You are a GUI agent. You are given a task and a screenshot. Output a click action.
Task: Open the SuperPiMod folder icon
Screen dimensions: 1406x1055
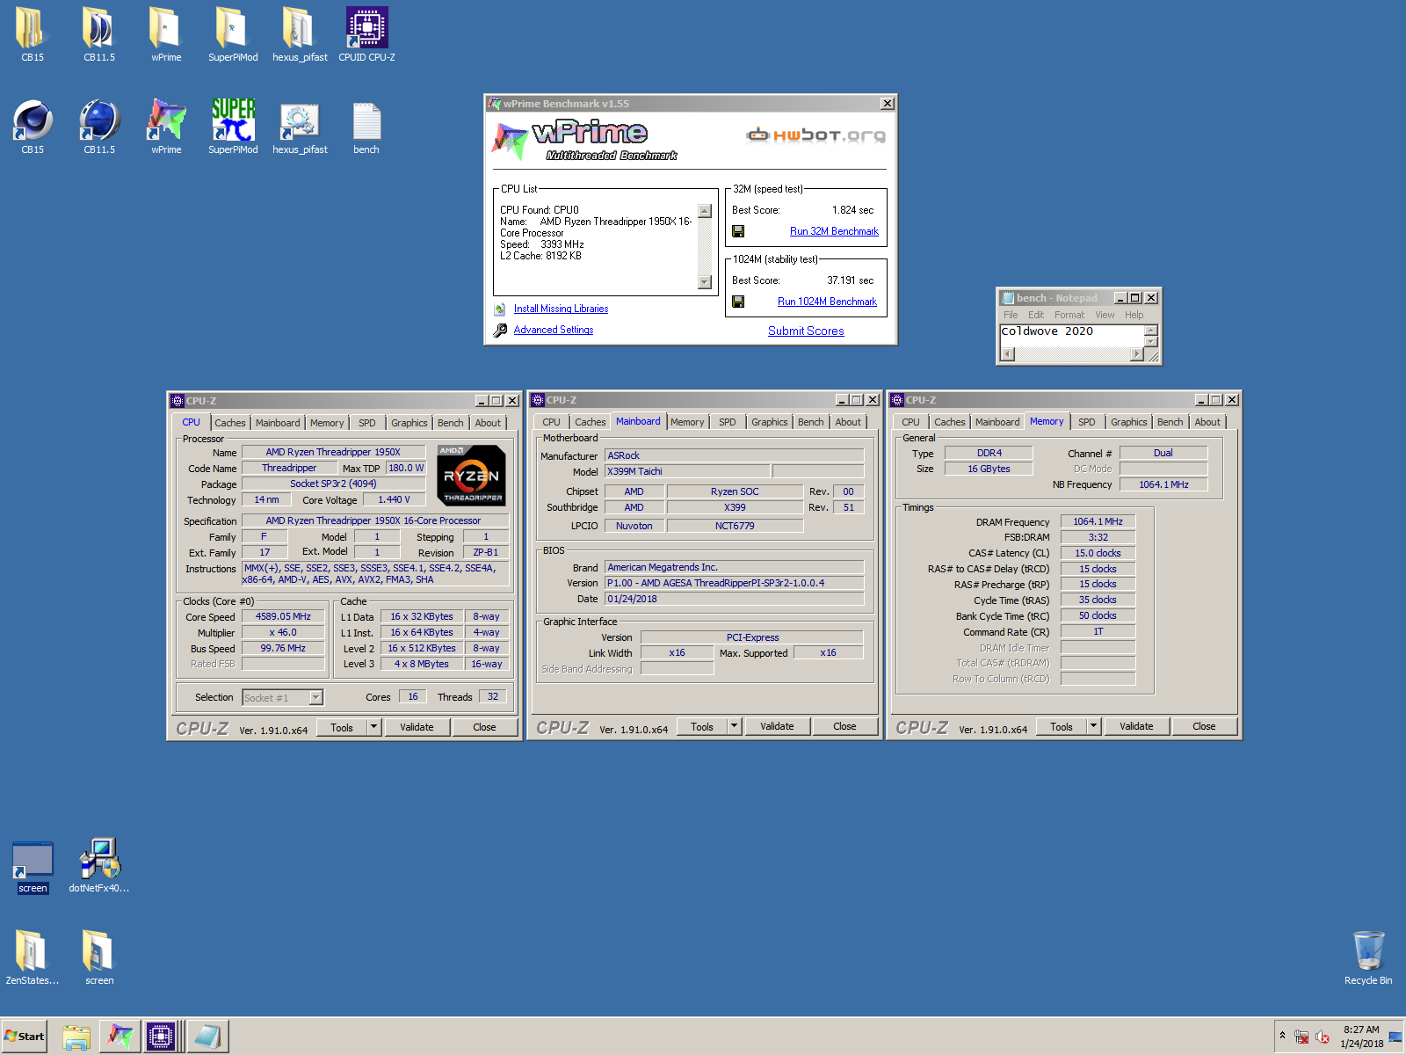233,35
